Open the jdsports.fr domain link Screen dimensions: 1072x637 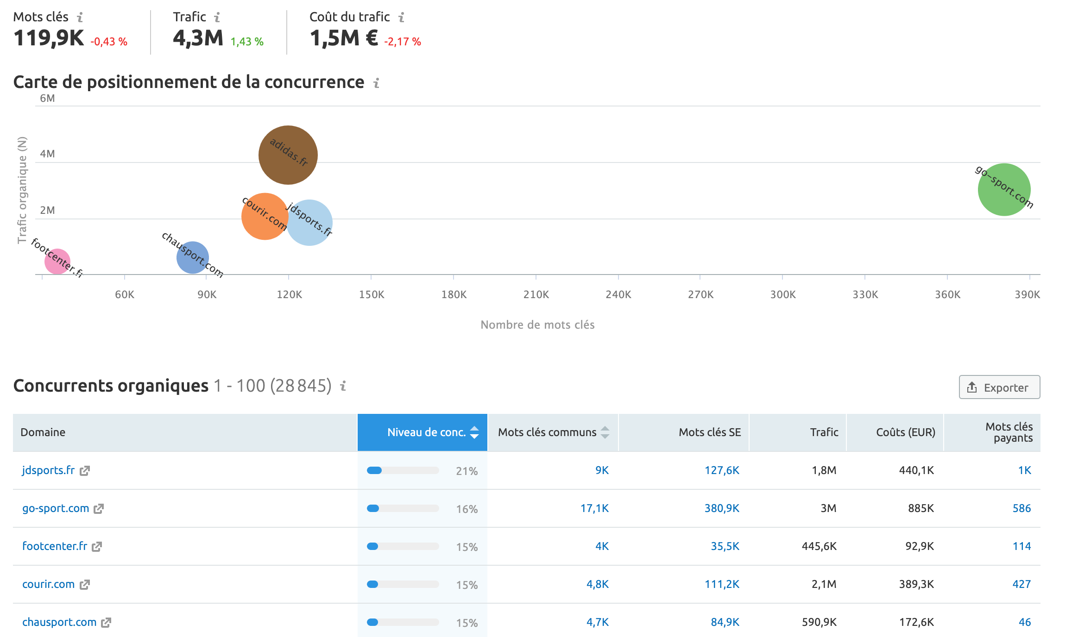pyautogui.click(x=48, y=470)
